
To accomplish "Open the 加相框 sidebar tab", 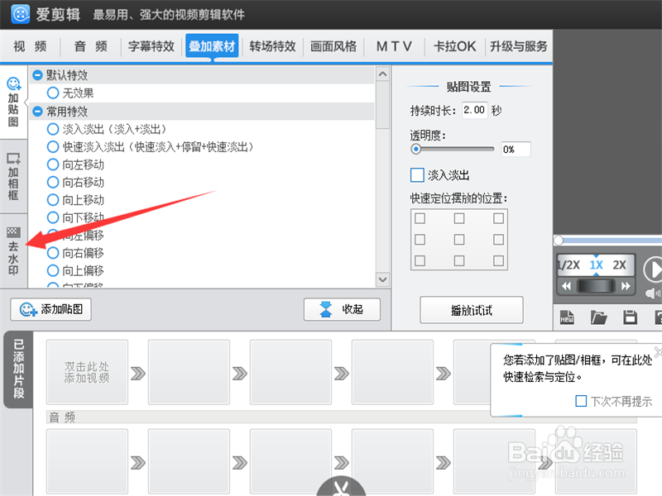I will (x=13, y=176).
